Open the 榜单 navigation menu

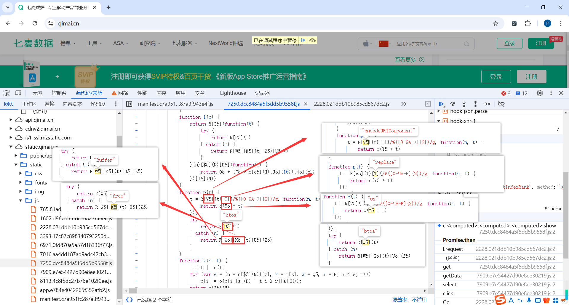coord(68,43)
